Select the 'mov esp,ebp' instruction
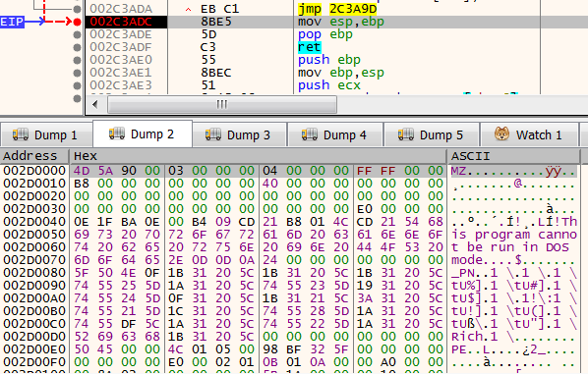Image resolution: width=588 pixels, height=374 pixels. [341, 22]
